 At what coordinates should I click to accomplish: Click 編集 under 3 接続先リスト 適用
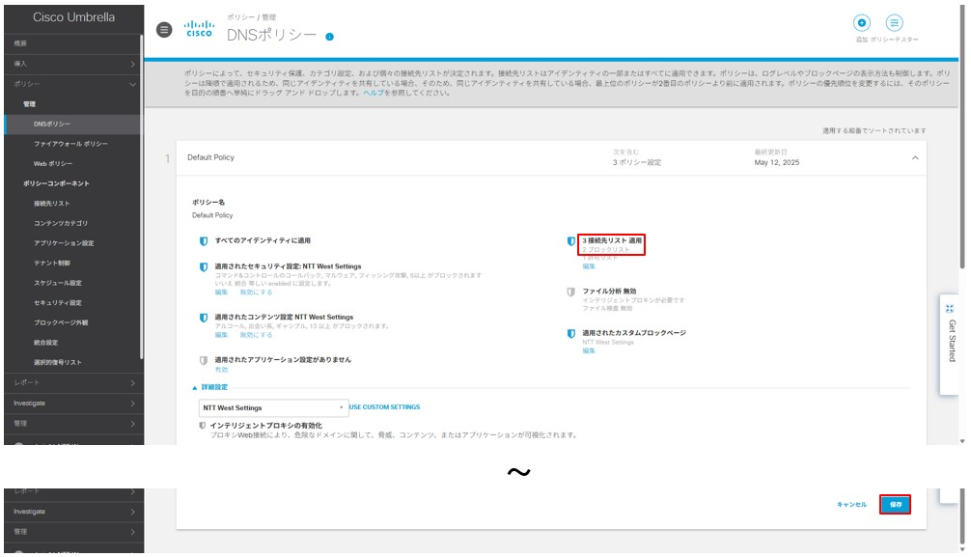[x=589, y=266]
